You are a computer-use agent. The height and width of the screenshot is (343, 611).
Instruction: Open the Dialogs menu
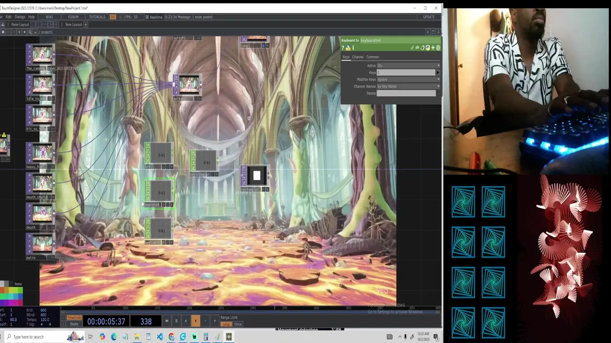(x=20, y=17)
